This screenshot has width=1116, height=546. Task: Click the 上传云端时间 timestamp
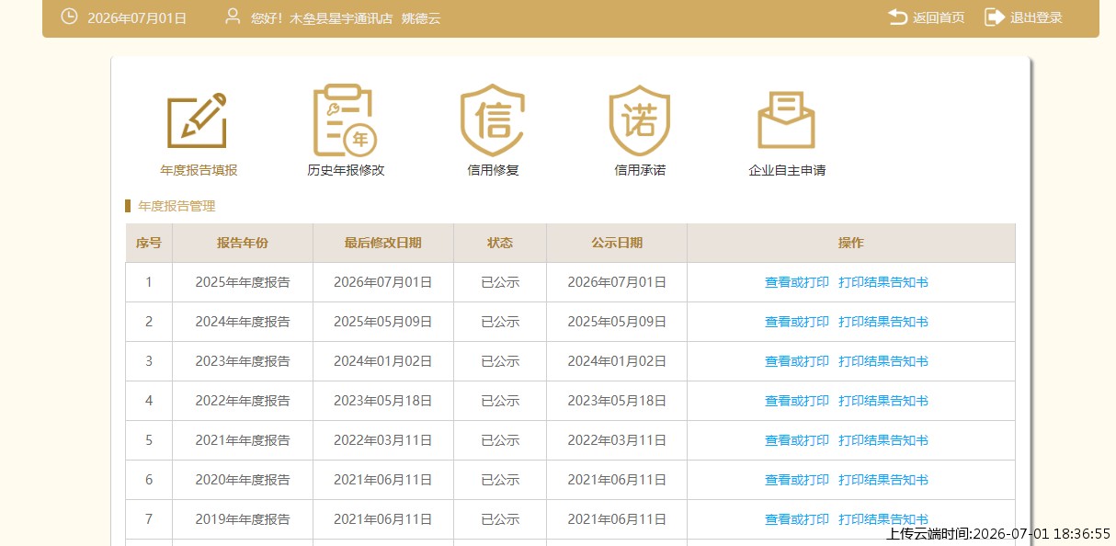point(998,533)
